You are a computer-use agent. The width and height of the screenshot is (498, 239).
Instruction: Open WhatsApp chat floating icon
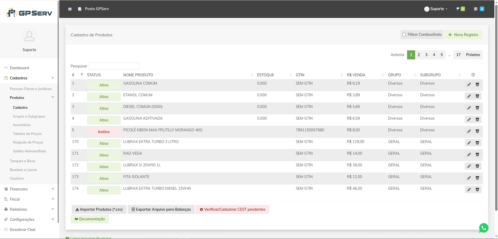[x=483, y=228]
